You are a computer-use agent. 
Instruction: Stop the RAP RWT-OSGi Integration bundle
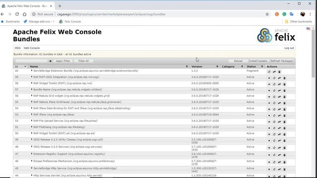point(269,78)
